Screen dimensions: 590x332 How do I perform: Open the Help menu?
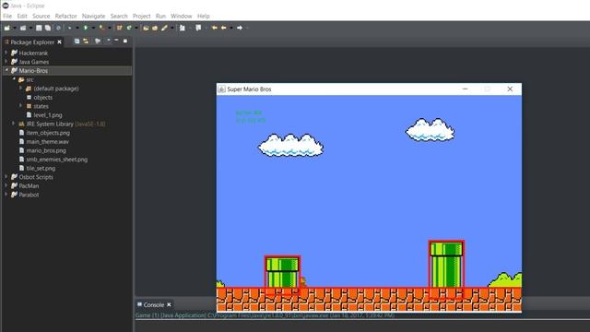coord(204,17)
